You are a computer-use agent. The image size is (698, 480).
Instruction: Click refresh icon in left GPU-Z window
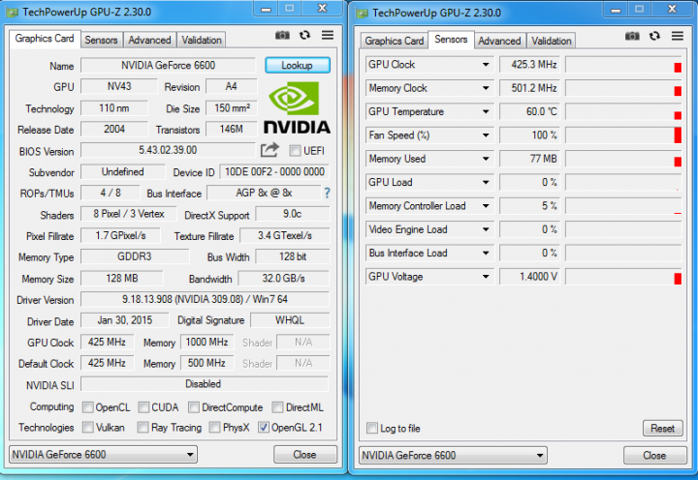305,35
